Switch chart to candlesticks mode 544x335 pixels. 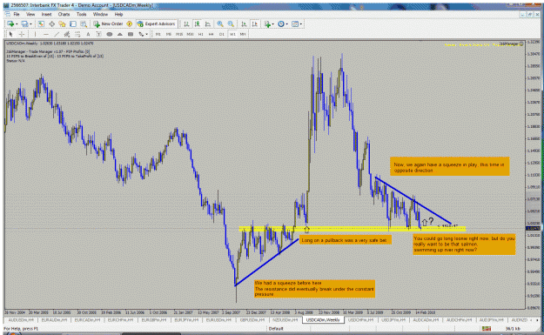coord(197,24)
